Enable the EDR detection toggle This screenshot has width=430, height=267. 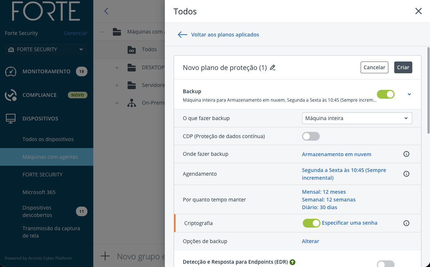(x=386, y=264)
